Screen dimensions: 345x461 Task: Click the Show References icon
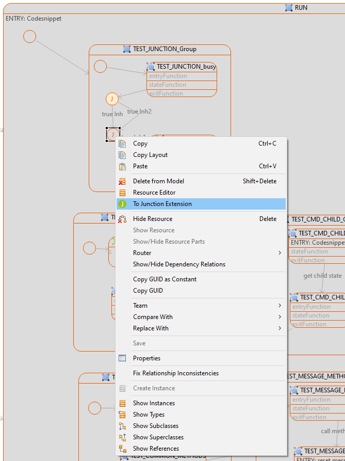pyautogui.click(x=122, y=449)
